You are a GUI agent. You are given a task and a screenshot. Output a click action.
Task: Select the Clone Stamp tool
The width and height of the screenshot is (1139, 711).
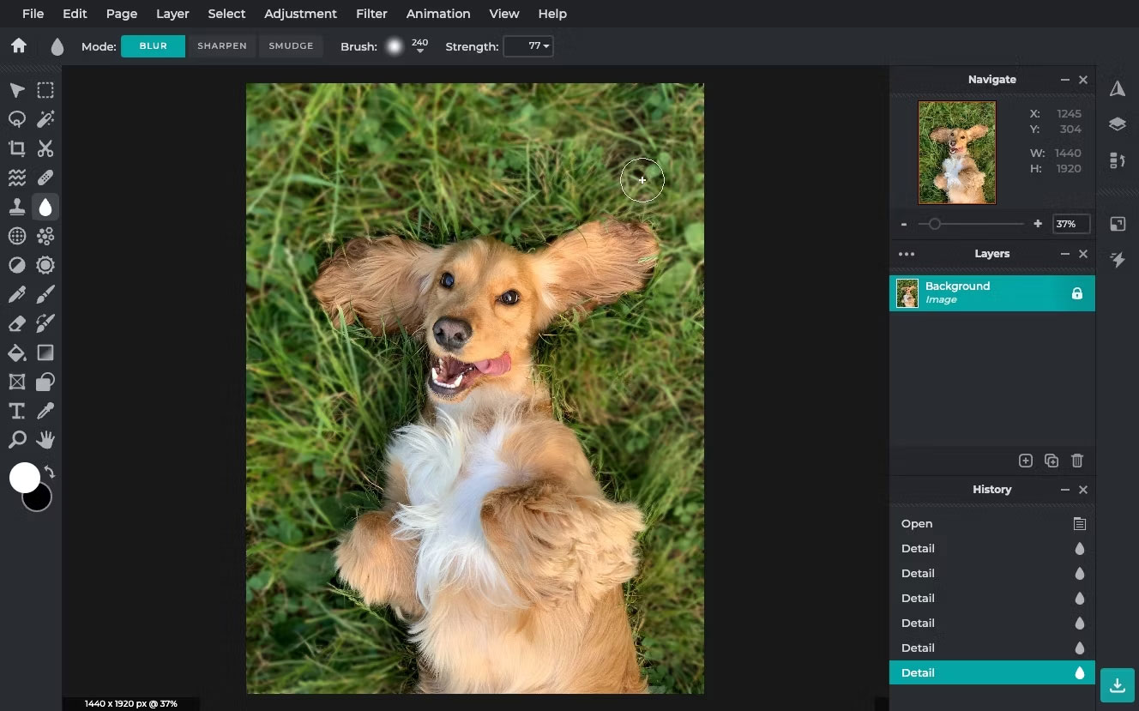coord(16,206)
